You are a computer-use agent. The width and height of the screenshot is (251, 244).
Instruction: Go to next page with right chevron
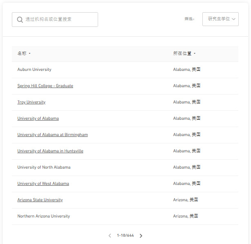[x=141, y=236]
